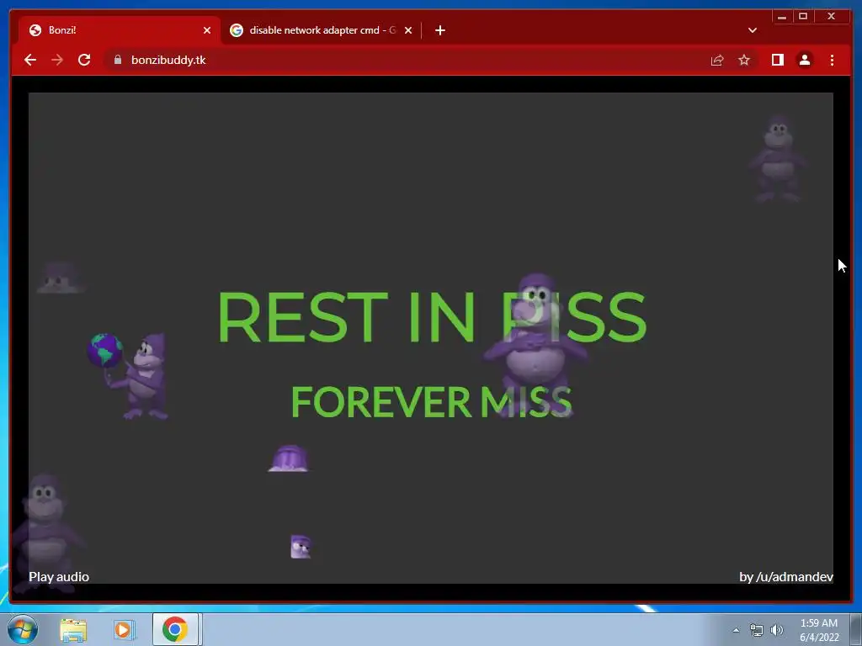Open the network status tray icon

[x=757, y=630]
